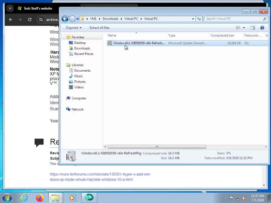Reload the browser page
This screenshot has height=203, width=271.
30,20
